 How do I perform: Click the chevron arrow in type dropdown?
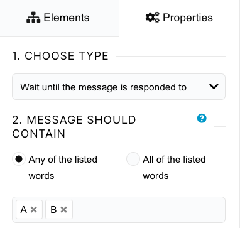point(214,87)
